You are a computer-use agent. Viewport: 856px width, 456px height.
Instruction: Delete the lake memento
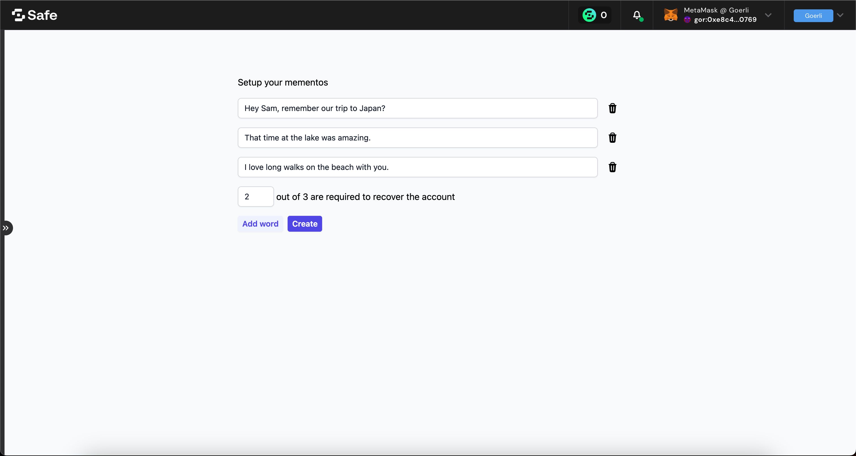pyautogui.click(x=612, y=138)
